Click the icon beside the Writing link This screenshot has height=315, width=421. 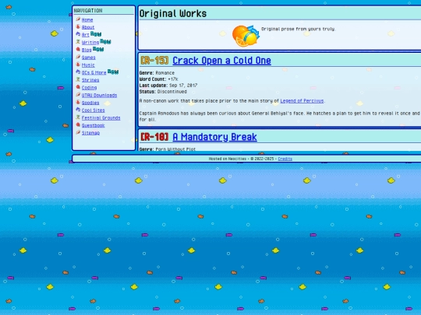click(x=78, y=42)
